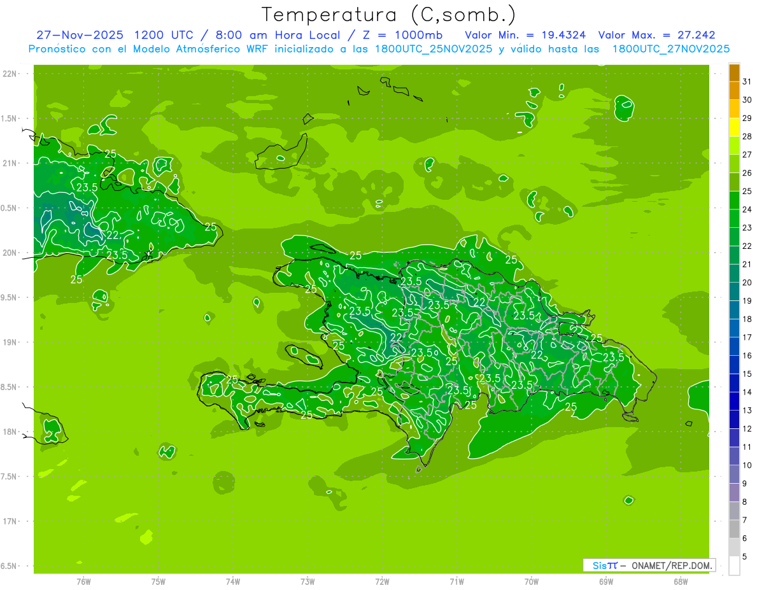Click the teal color bar segment between 19 and 20
The height and width of the screenshot is (590, 764).
click(x=734, y=291)
